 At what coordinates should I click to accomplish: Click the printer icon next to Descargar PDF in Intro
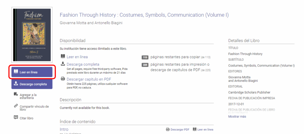tap(168, 130)
